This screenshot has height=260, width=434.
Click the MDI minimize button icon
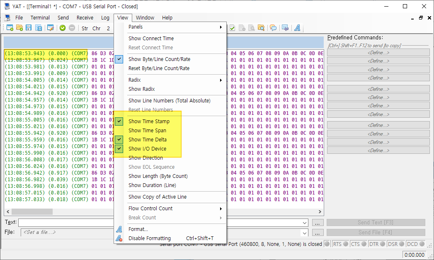coord(412,18)
